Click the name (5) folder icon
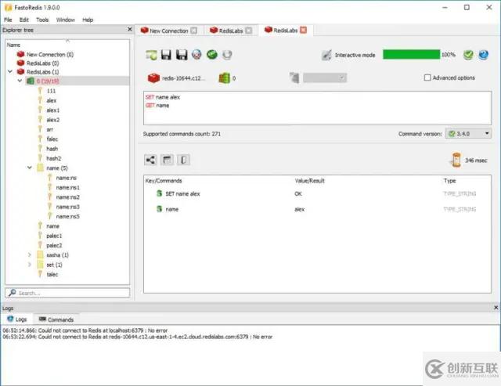 pos(40,168)
